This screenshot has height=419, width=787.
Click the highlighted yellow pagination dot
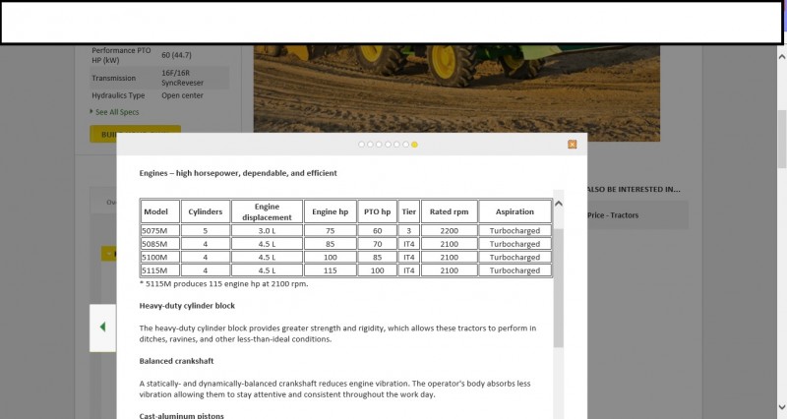pyautogui.click(x=415, y=145)
